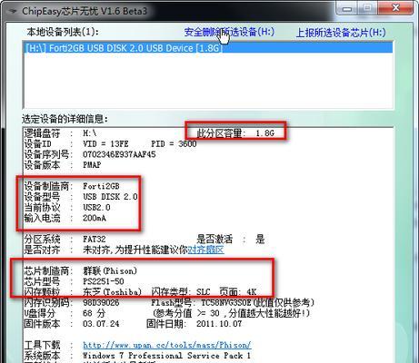419x363 pixels.
Task: Maximize the ChipEasy window
Action: coord(368,8)
